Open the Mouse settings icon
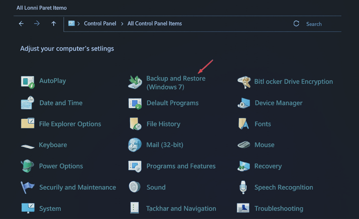The image size is (359, 219). click(x=244, y=145)
